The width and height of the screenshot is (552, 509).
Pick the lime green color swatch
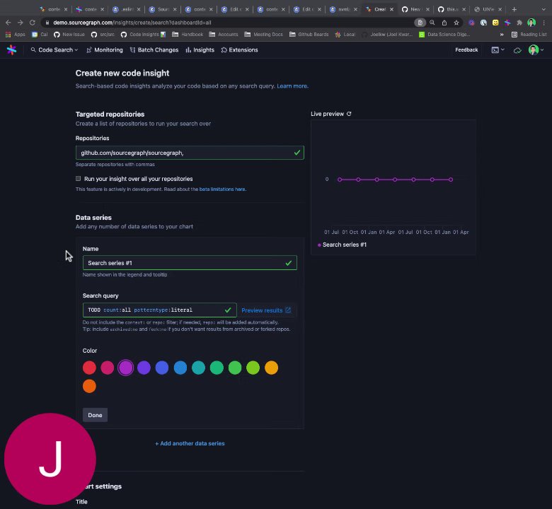pyautogui.click(x=253, y=368)
